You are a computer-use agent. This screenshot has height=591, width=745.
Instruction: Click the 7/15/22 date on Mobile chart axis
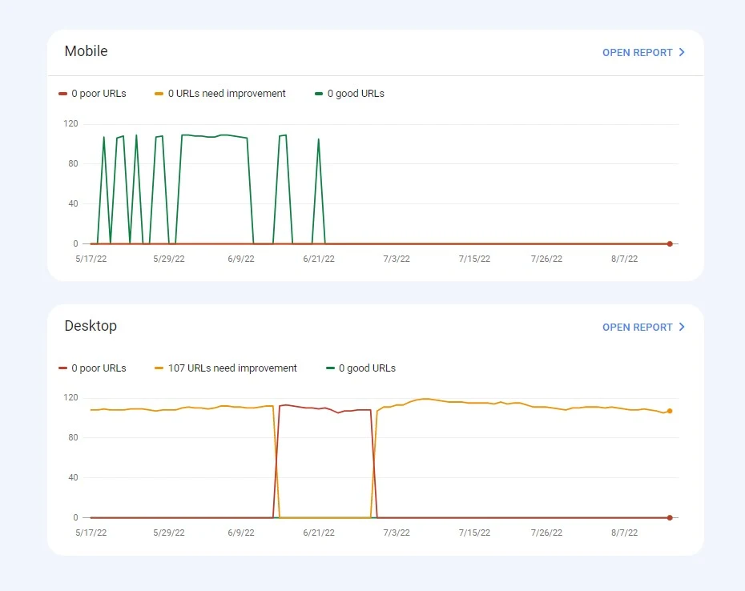tap(474, 259)
